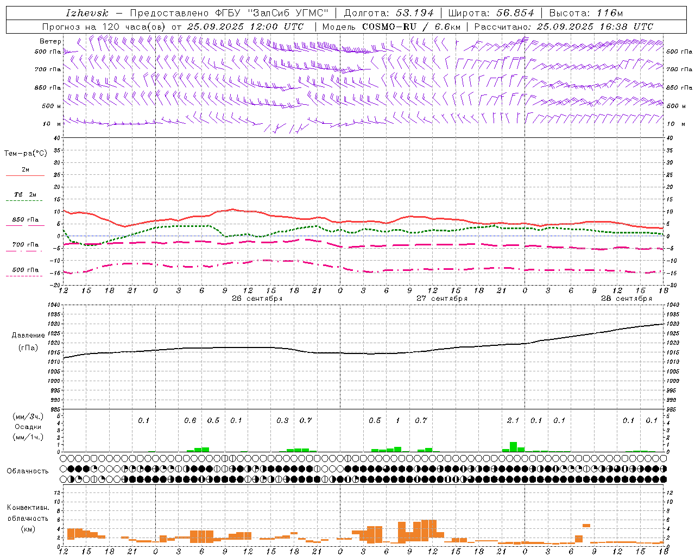Click the "(мм/1ч.)" units label
The width and height of the screenshot is (695, 556).
click(x=28, y=437)
